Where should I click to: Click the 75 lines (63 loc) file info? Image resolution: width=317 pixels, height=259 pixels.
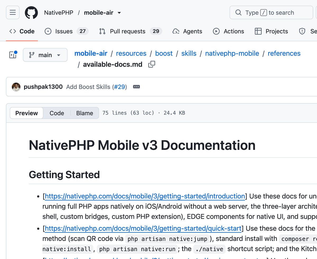coord(128,113)
